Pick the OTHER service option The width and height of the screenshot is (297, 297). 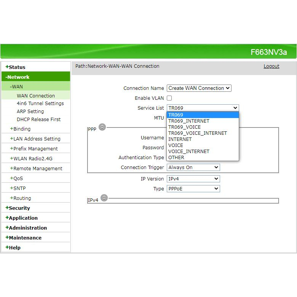coord(176,158)
